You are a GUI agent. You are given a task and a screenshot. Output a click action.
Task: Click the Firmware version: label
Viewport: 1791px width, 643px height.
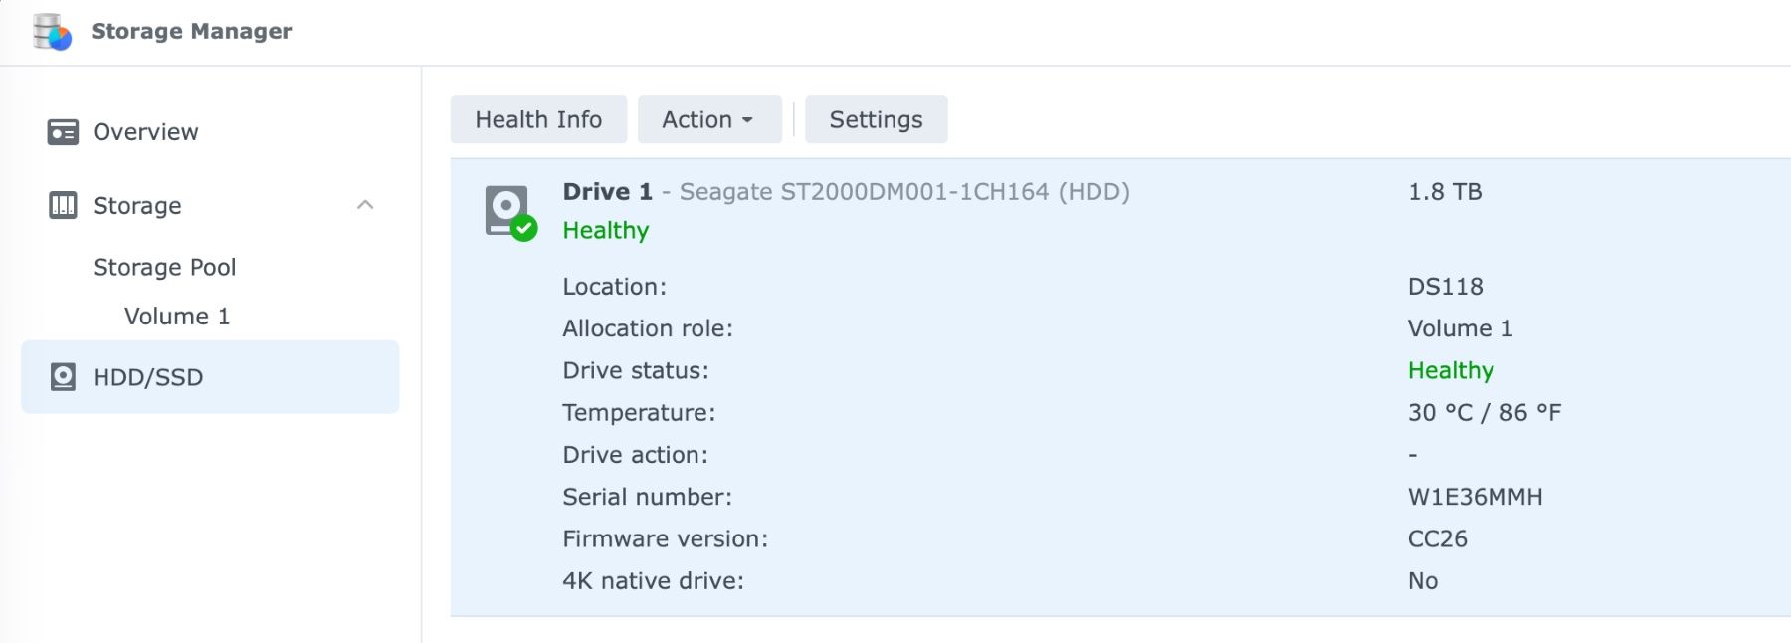[665, 538]
